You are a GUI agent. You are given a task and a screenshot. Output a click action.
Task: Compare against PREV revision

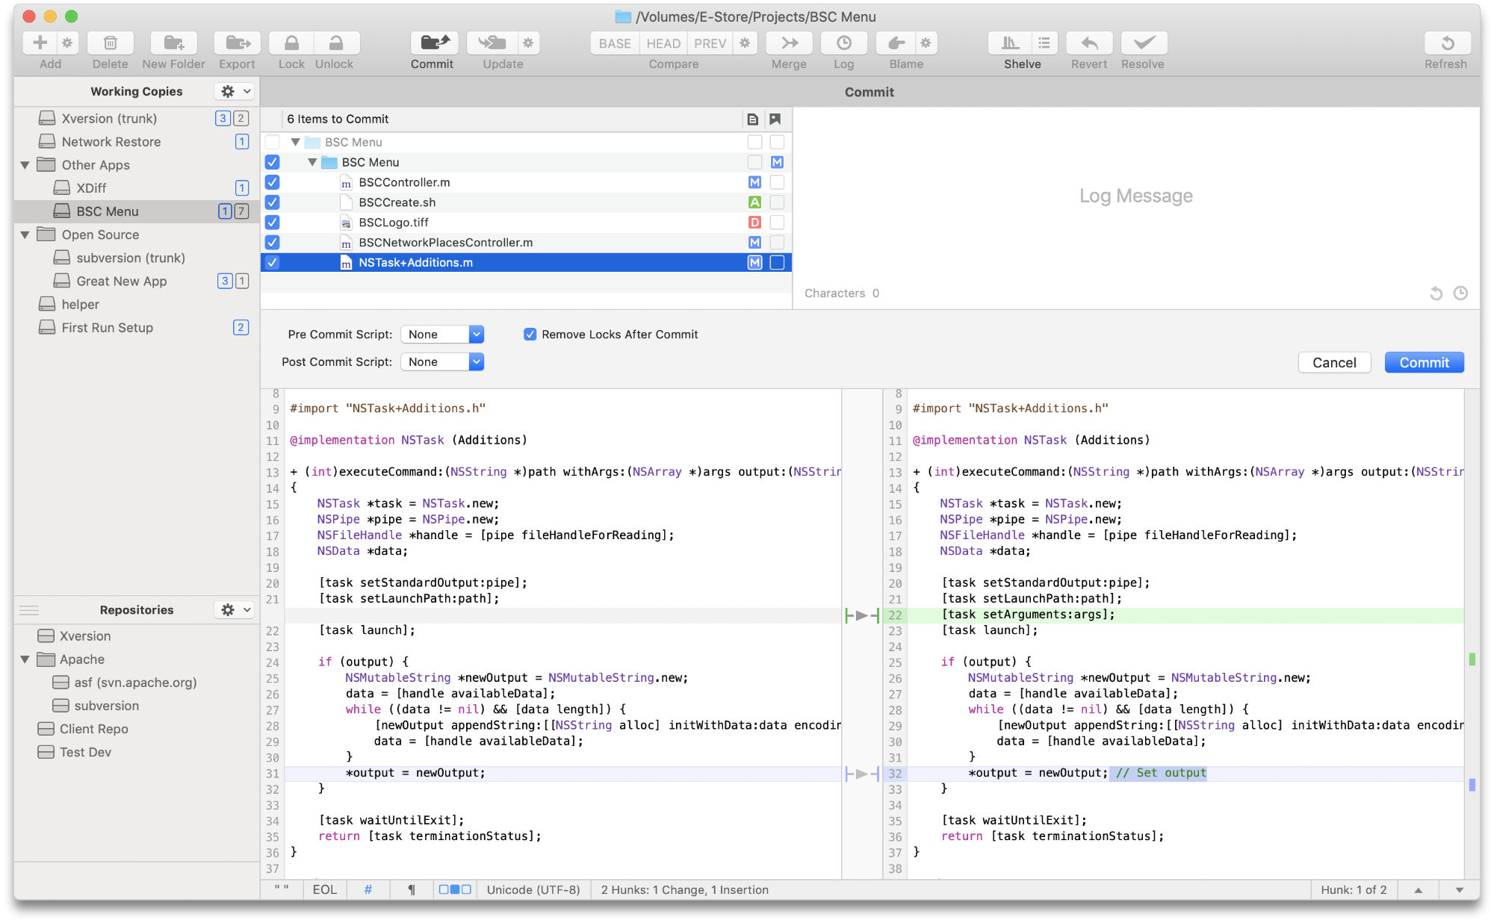point(710,43)
